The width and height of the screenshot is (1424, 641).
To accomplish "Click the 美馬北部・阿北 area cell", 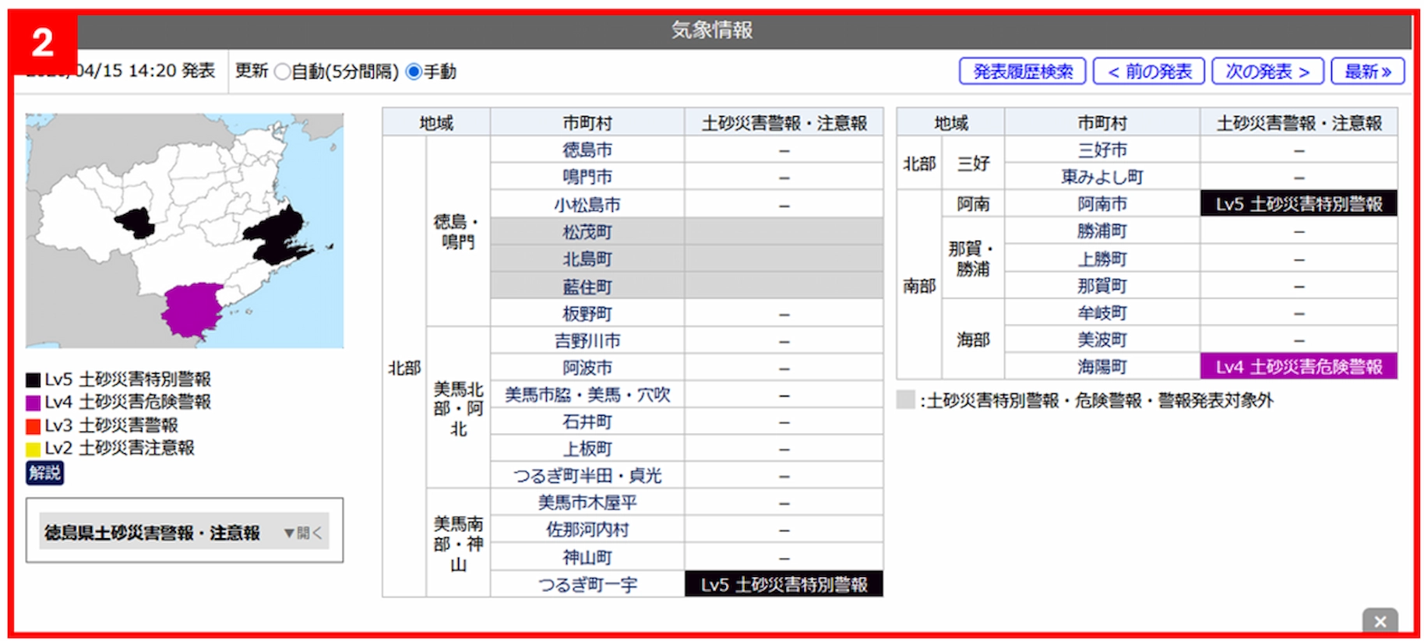I will [458, 408].
